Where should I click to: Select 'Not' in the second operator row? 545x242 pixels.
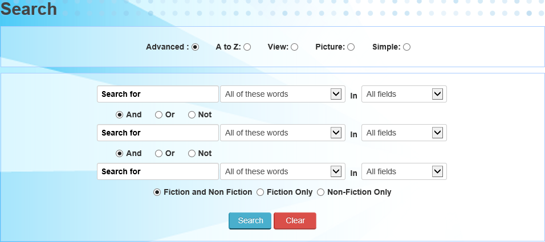(x=192, y=153)
